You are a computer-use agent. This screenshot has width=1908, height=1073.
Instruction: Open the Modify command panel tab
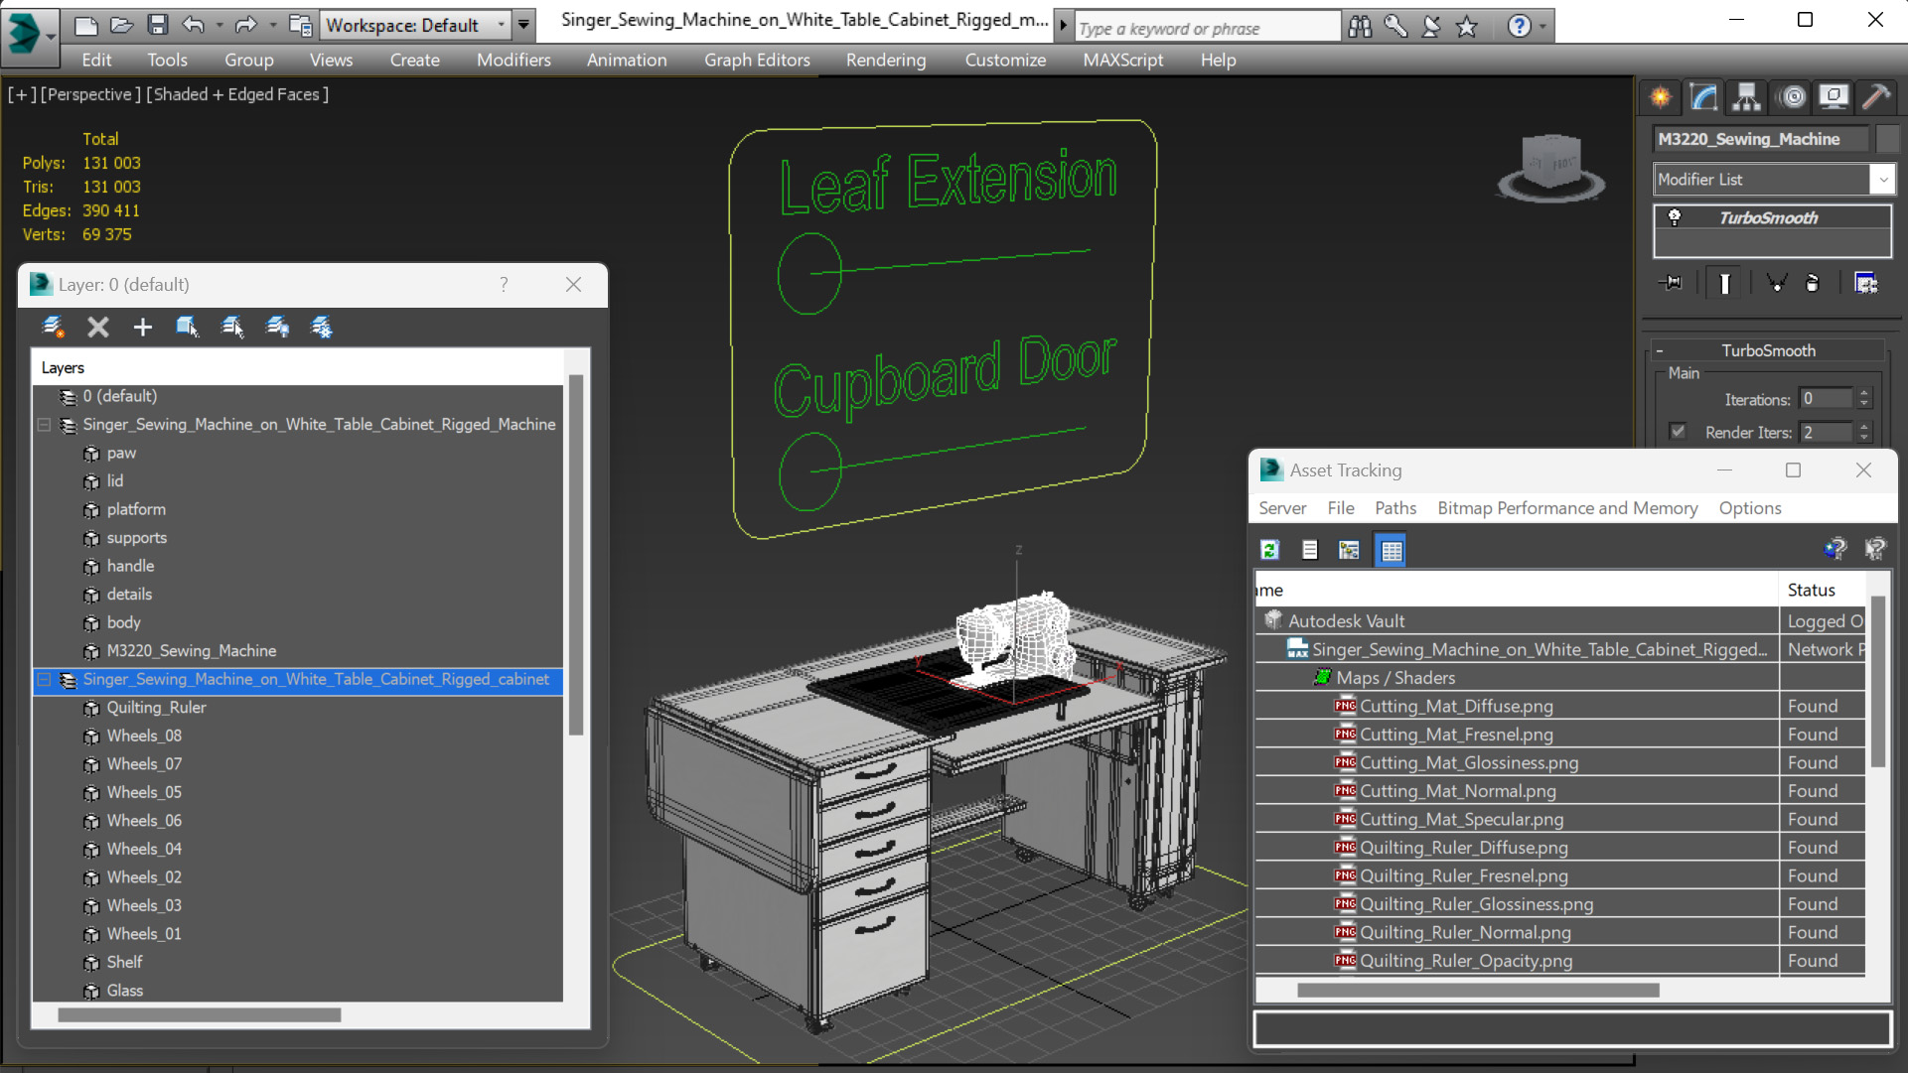click(1703, 97)
